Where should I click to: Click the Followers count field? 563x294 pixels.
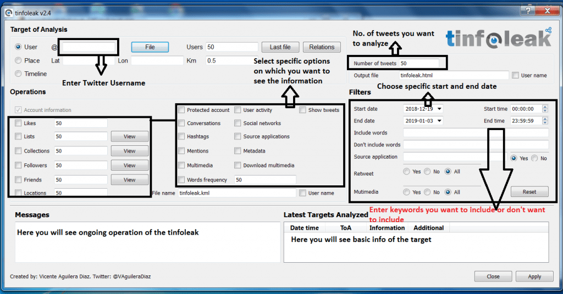pyautogui.click(x=81, y=165)
